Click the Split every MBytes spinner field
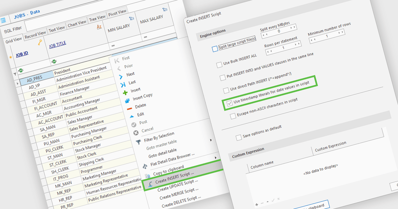398x209 pixels. [x=279, y=31]
